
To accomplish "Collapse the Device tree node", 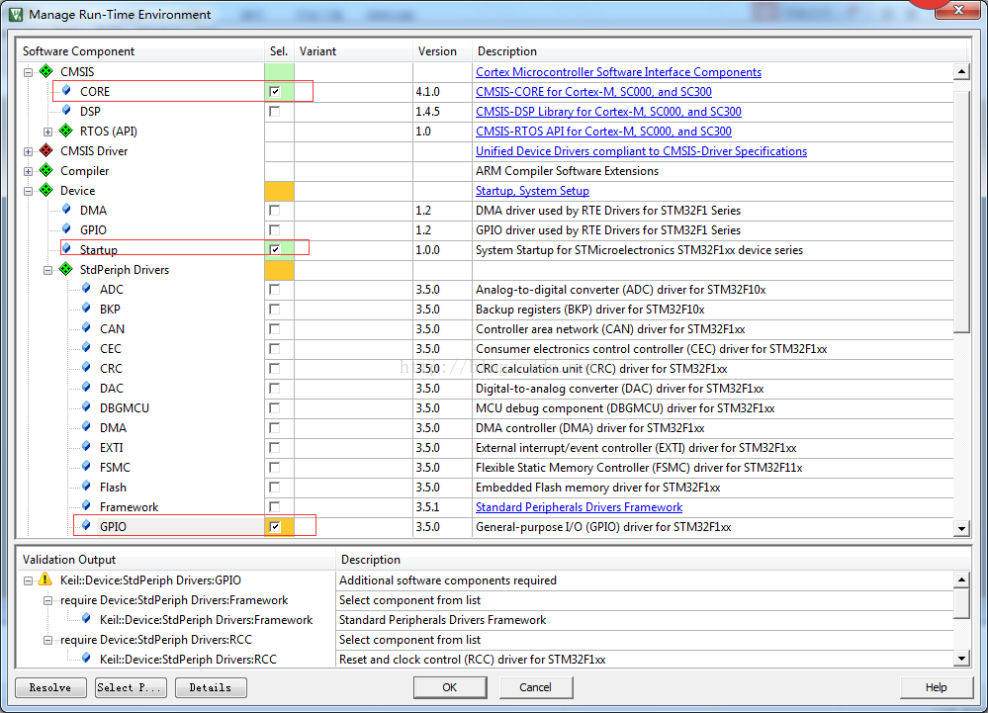I will click(x=29, y=191).
